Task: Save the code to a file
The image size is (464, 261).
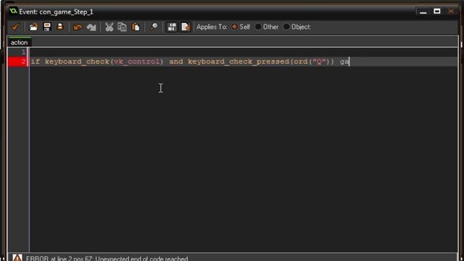Action: [47, 27]
